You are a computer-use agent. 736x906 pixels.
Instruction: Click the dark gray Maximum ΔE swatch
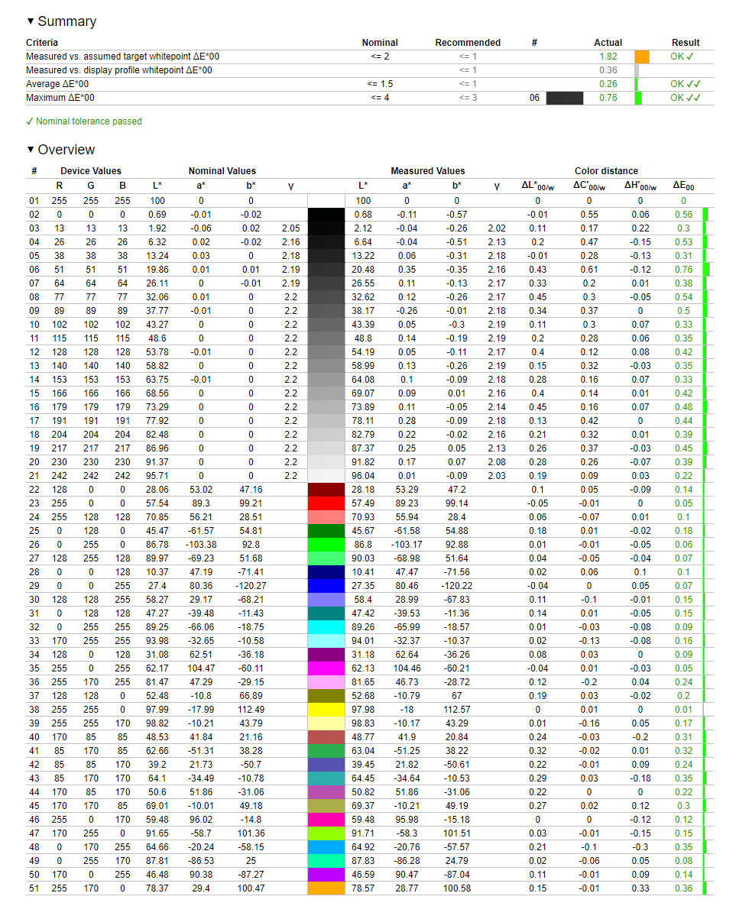(x=565, y=98)
